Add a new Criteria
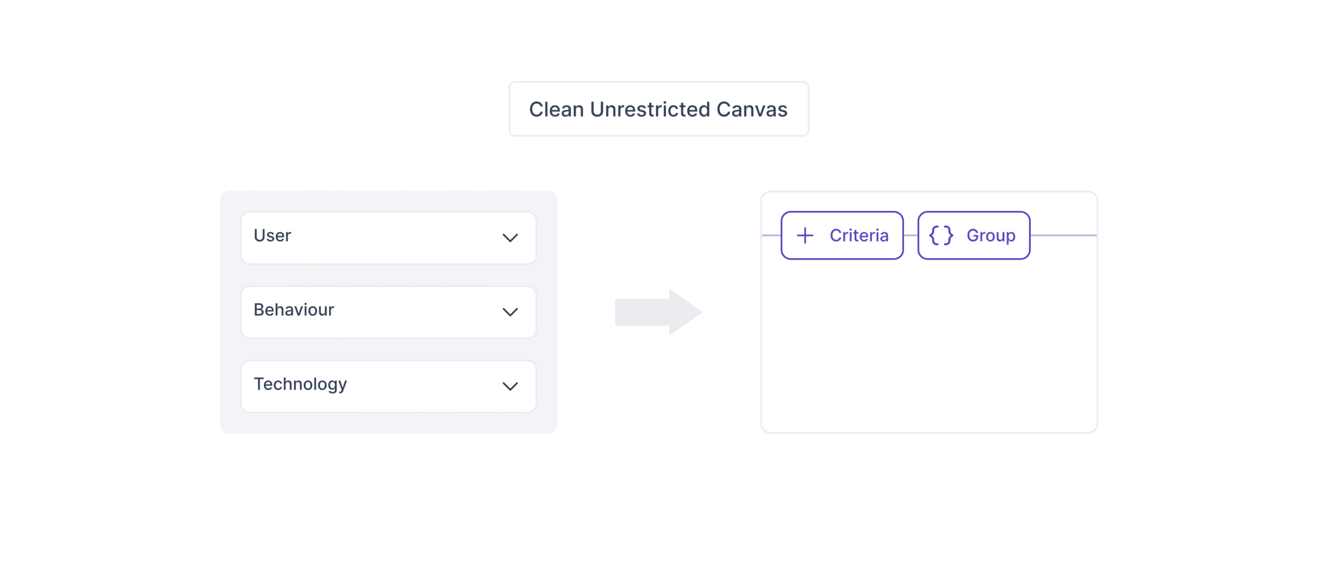 pyautogui.click(x=842, y=235)
